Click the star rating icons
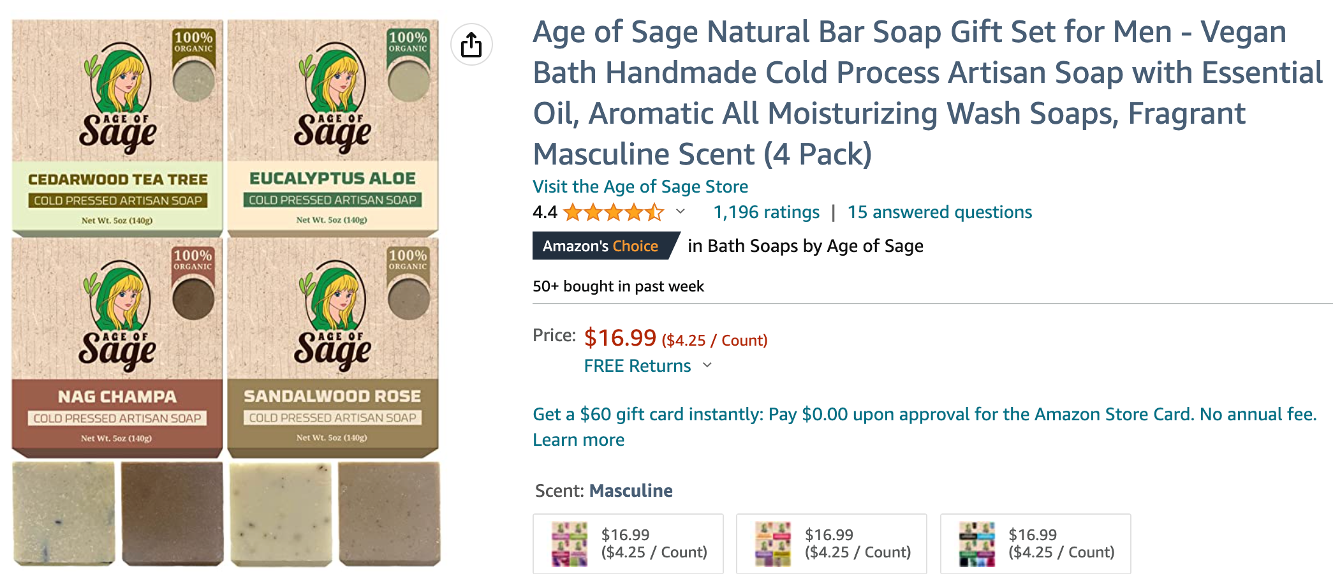1333x574 pixels. (613, 212)
